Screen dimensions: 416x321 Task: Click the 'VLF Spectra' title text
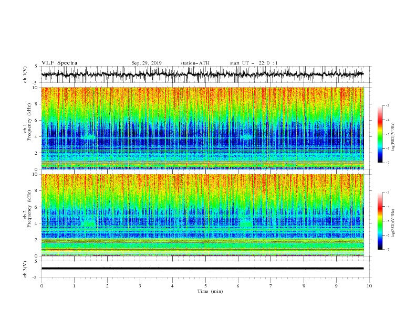coord(59,63)
